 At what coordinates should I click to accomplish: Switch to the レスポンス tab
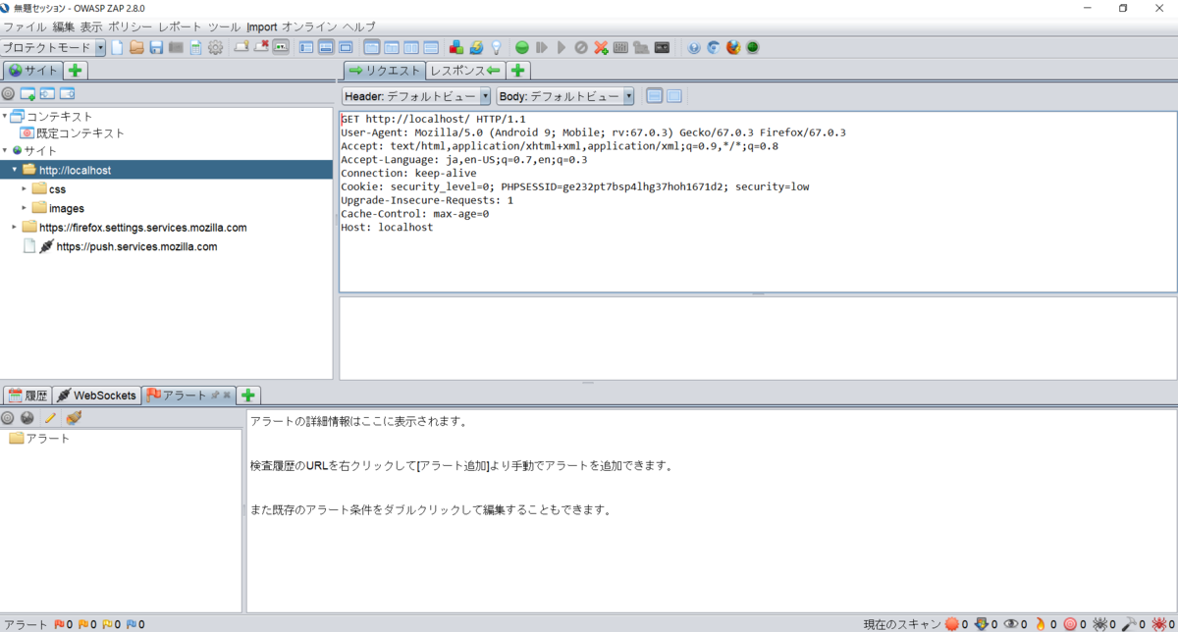click(465, 70)
